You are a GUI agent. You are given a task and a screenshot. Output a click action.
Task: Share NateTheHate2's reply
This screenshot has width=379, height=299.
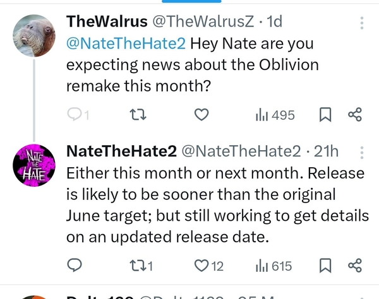[356, 266]
